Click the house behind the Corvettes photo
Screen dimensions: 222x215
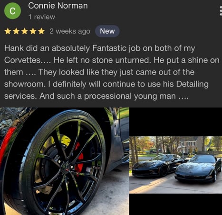coord(189,145)
